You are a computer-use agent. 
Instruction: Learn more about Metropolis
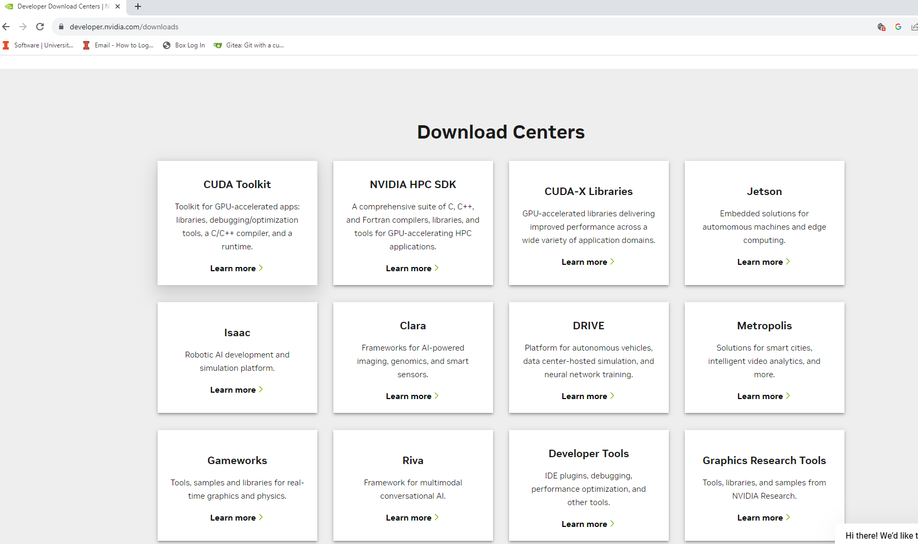(x=764, y=396)
